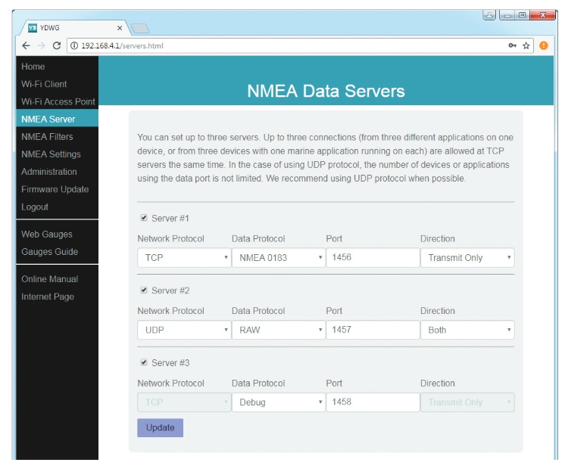Disable the Server #3 checkbox

(143, 363)
